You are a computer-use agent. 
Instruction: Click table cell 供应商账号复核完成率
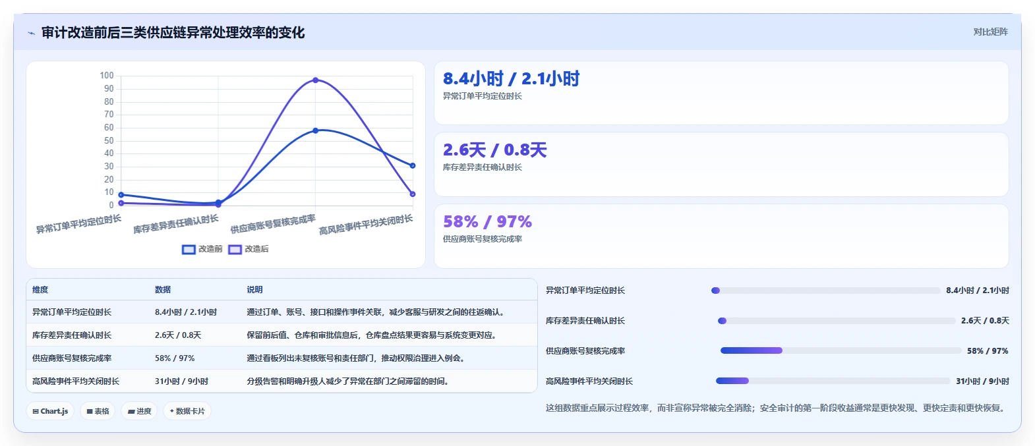72,358
